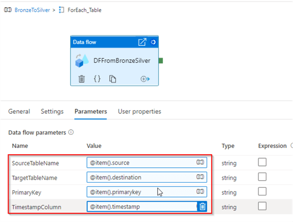
Task: Toggle Expression checkbox for SourceTableName
Action: point(262,162)
